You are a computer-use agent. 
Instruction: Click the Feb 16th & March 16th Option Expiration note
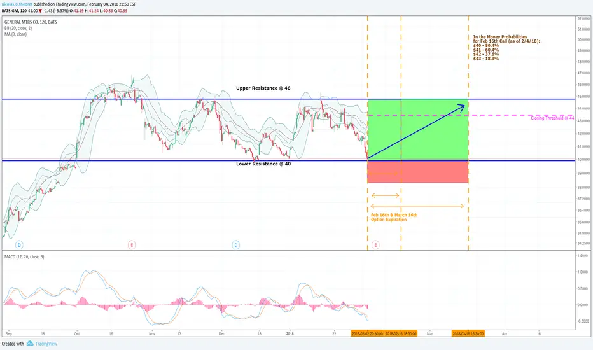[x=394, y=217]
